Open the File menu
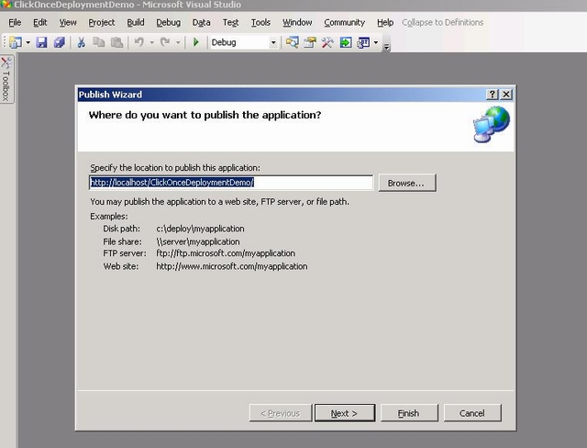The width and height of the screenshot is (587, 448). (15, 22)
